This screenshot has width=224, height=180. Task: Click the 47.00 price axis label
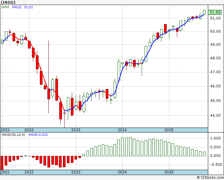215,72
